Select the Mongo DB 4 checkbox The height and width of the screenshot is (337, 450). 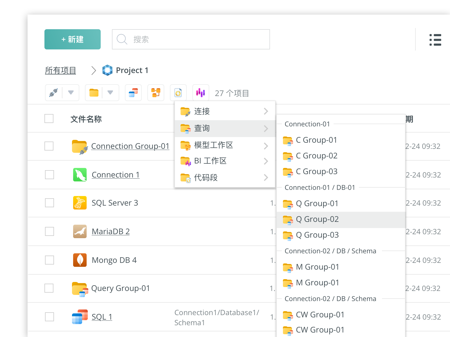49,260
